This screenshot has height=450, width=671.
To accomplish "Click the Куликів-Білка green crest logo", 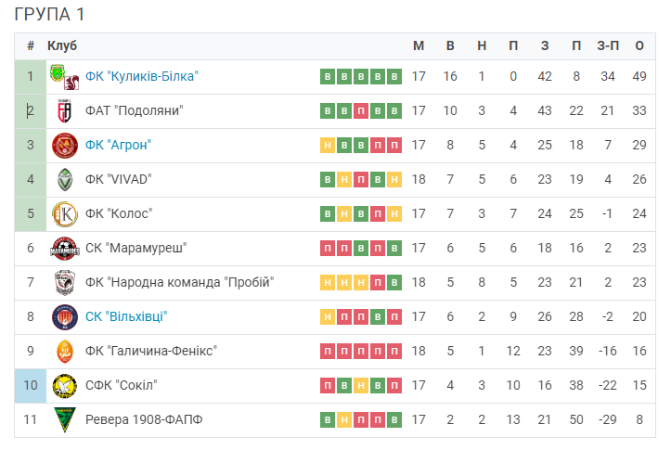I will coord(57,72).
